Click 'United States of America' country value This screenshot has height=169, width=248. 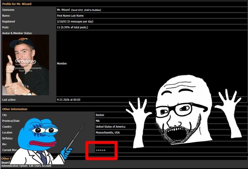point(111,127)
